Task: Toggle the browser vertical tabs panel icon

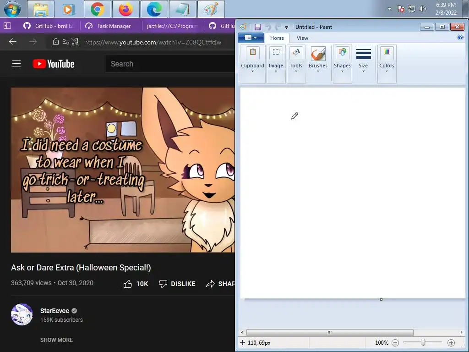Action: coord(7,26)
